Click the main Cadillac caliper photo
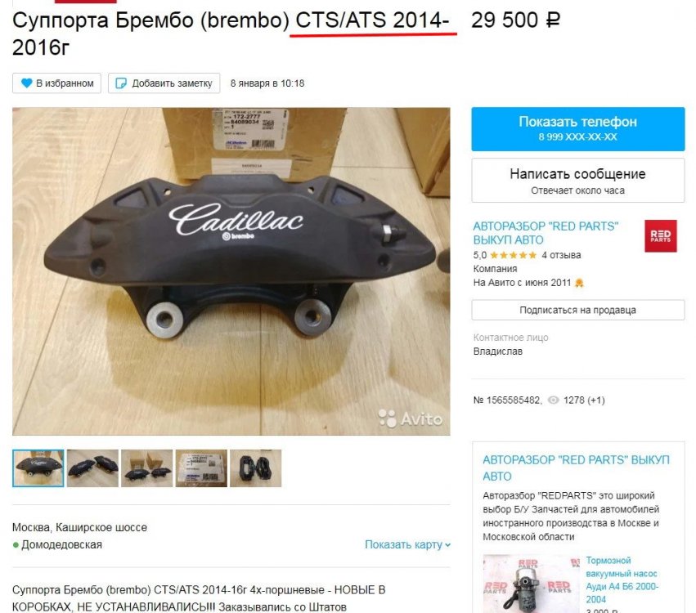 (x=231, y=271)
